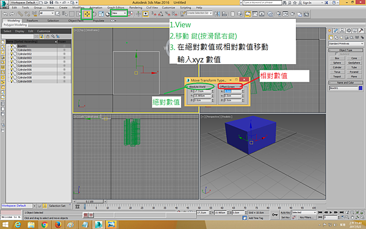Click Add Time Tag
Viewport: 366px width, 229px height.
tap(256, 218)
